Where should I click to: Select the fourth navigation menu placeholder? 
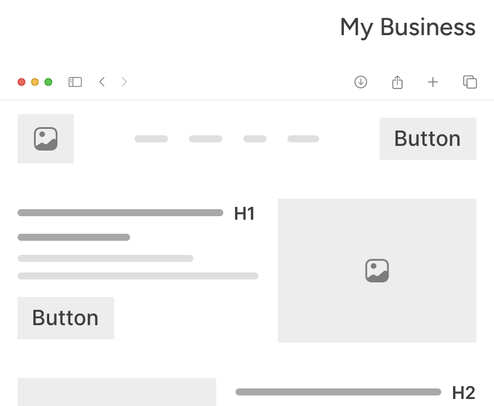pos(303,139)
